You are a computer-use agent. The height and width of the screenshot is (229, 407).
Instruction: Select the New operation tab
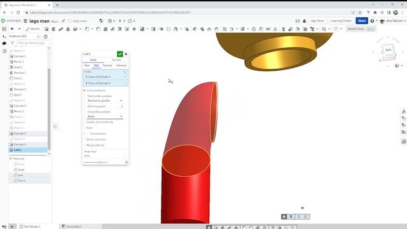point(87,66)
